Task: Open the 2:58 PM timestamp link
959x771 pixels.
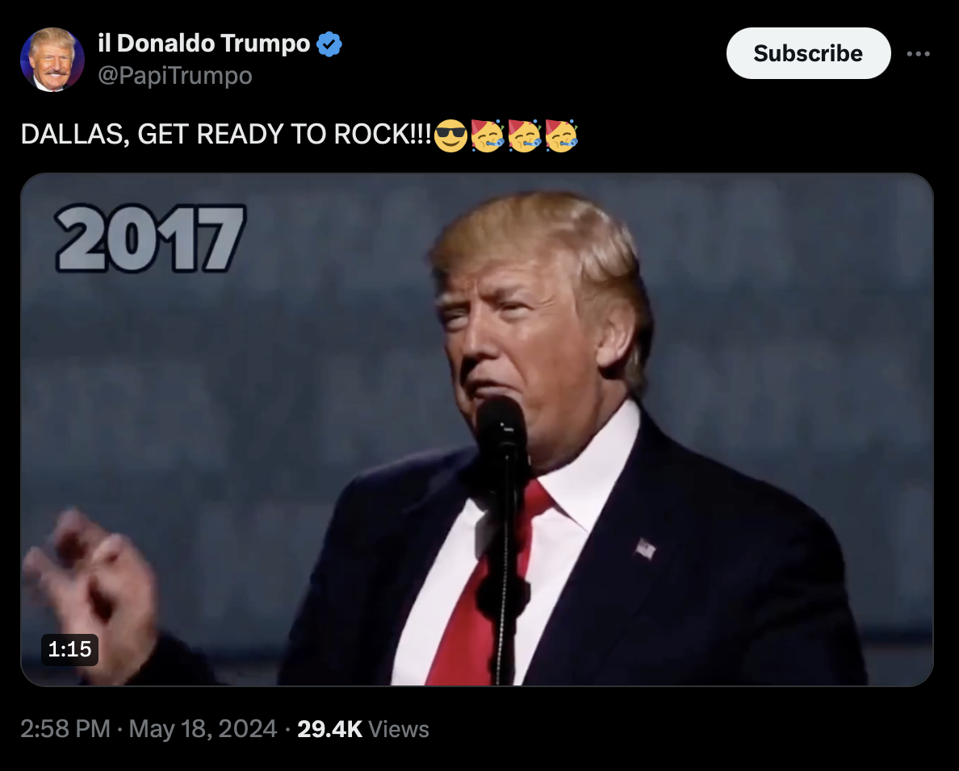Action: [x=65, y=729]
